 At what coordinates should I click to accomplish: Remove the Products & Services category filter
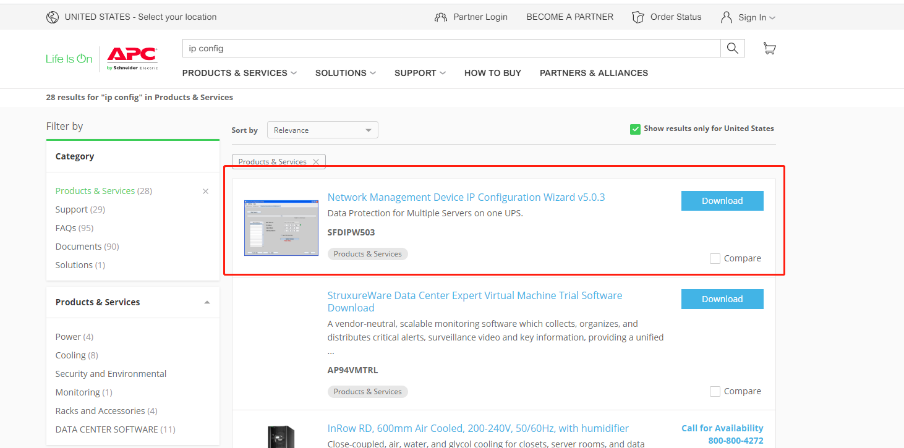(x=206, y=192)
